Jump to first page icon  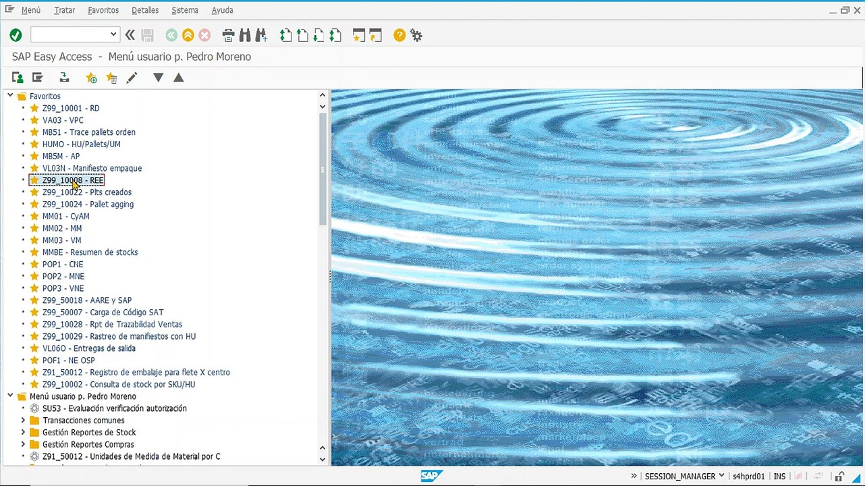[286, 35]
